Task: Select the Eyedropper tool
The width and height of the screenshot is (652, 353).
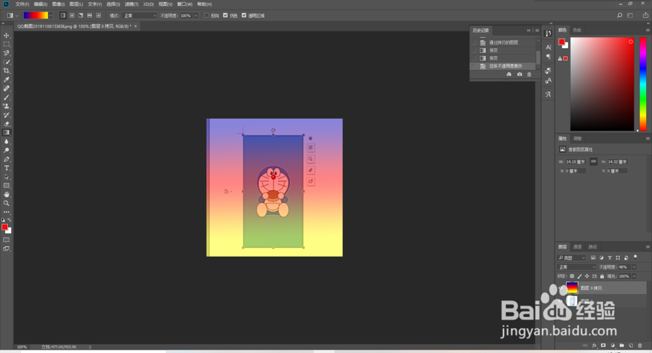Action: point(7,80)
